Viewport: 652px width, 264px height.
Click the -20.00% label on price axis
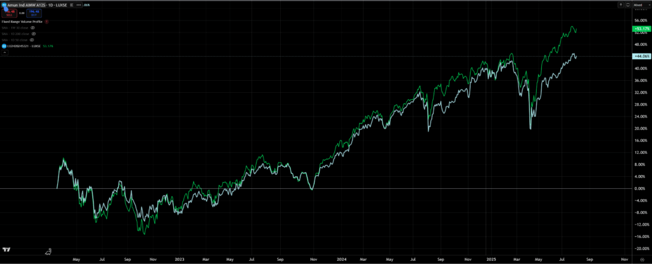(x=641, y=249)
